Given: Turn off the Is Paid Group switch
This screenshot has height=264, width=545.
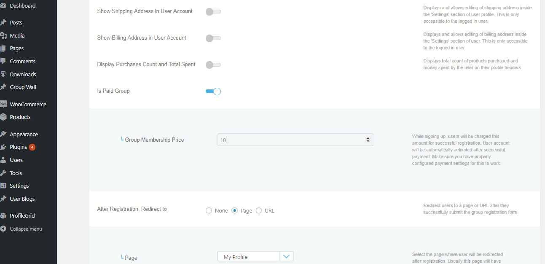Looking at the screenshot, I should 213,92.
